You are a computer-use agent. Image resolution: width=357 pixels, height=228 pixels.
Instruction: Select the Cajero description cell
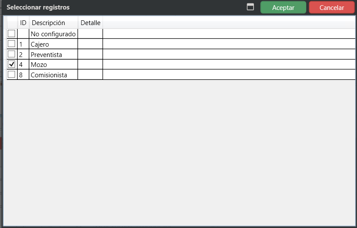(x=53, y=44)
